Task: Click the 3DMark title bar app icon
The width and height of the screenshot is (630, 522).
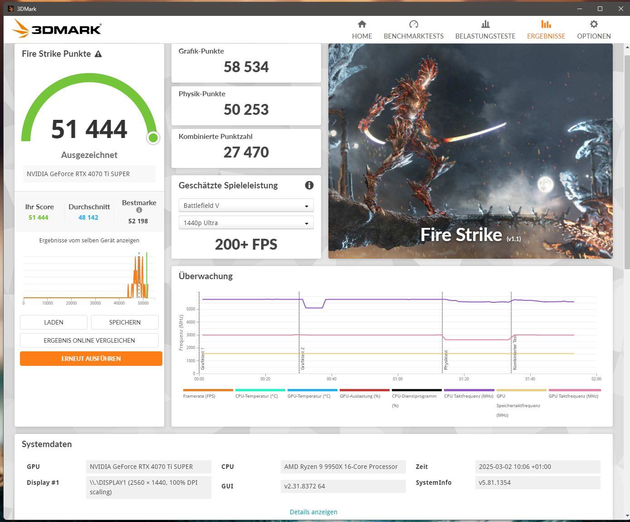Action: point(11,9)
